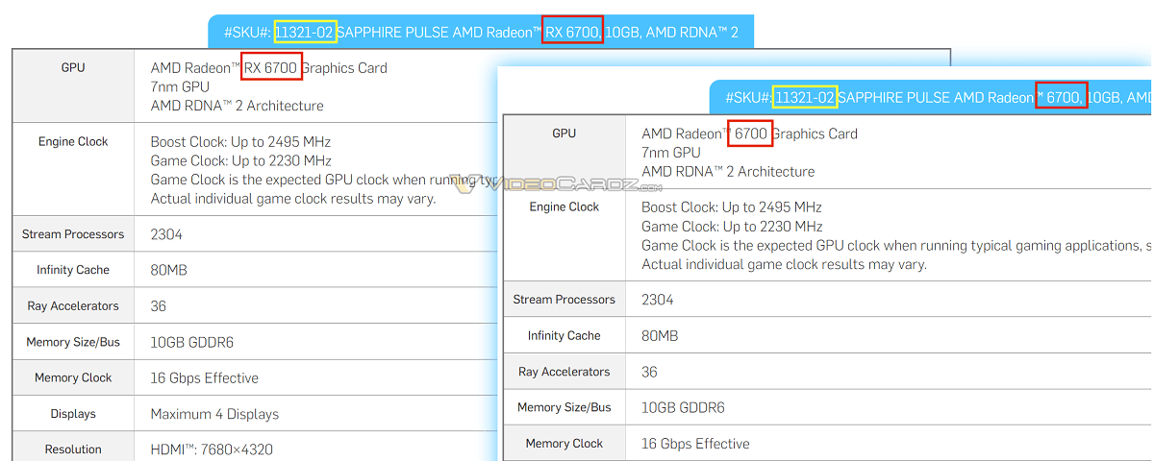Click the 2304 value in front table
This screenshot has width=1154, height=461.
click(x=658, y=300)
